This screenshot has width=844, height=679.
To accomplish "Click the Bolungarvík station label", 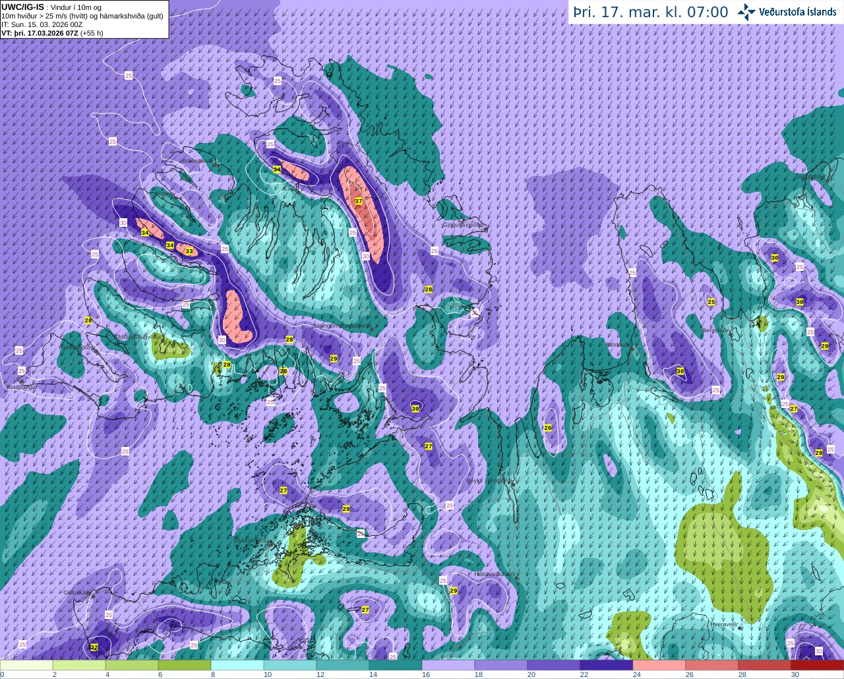I will (x=196, y=160).
